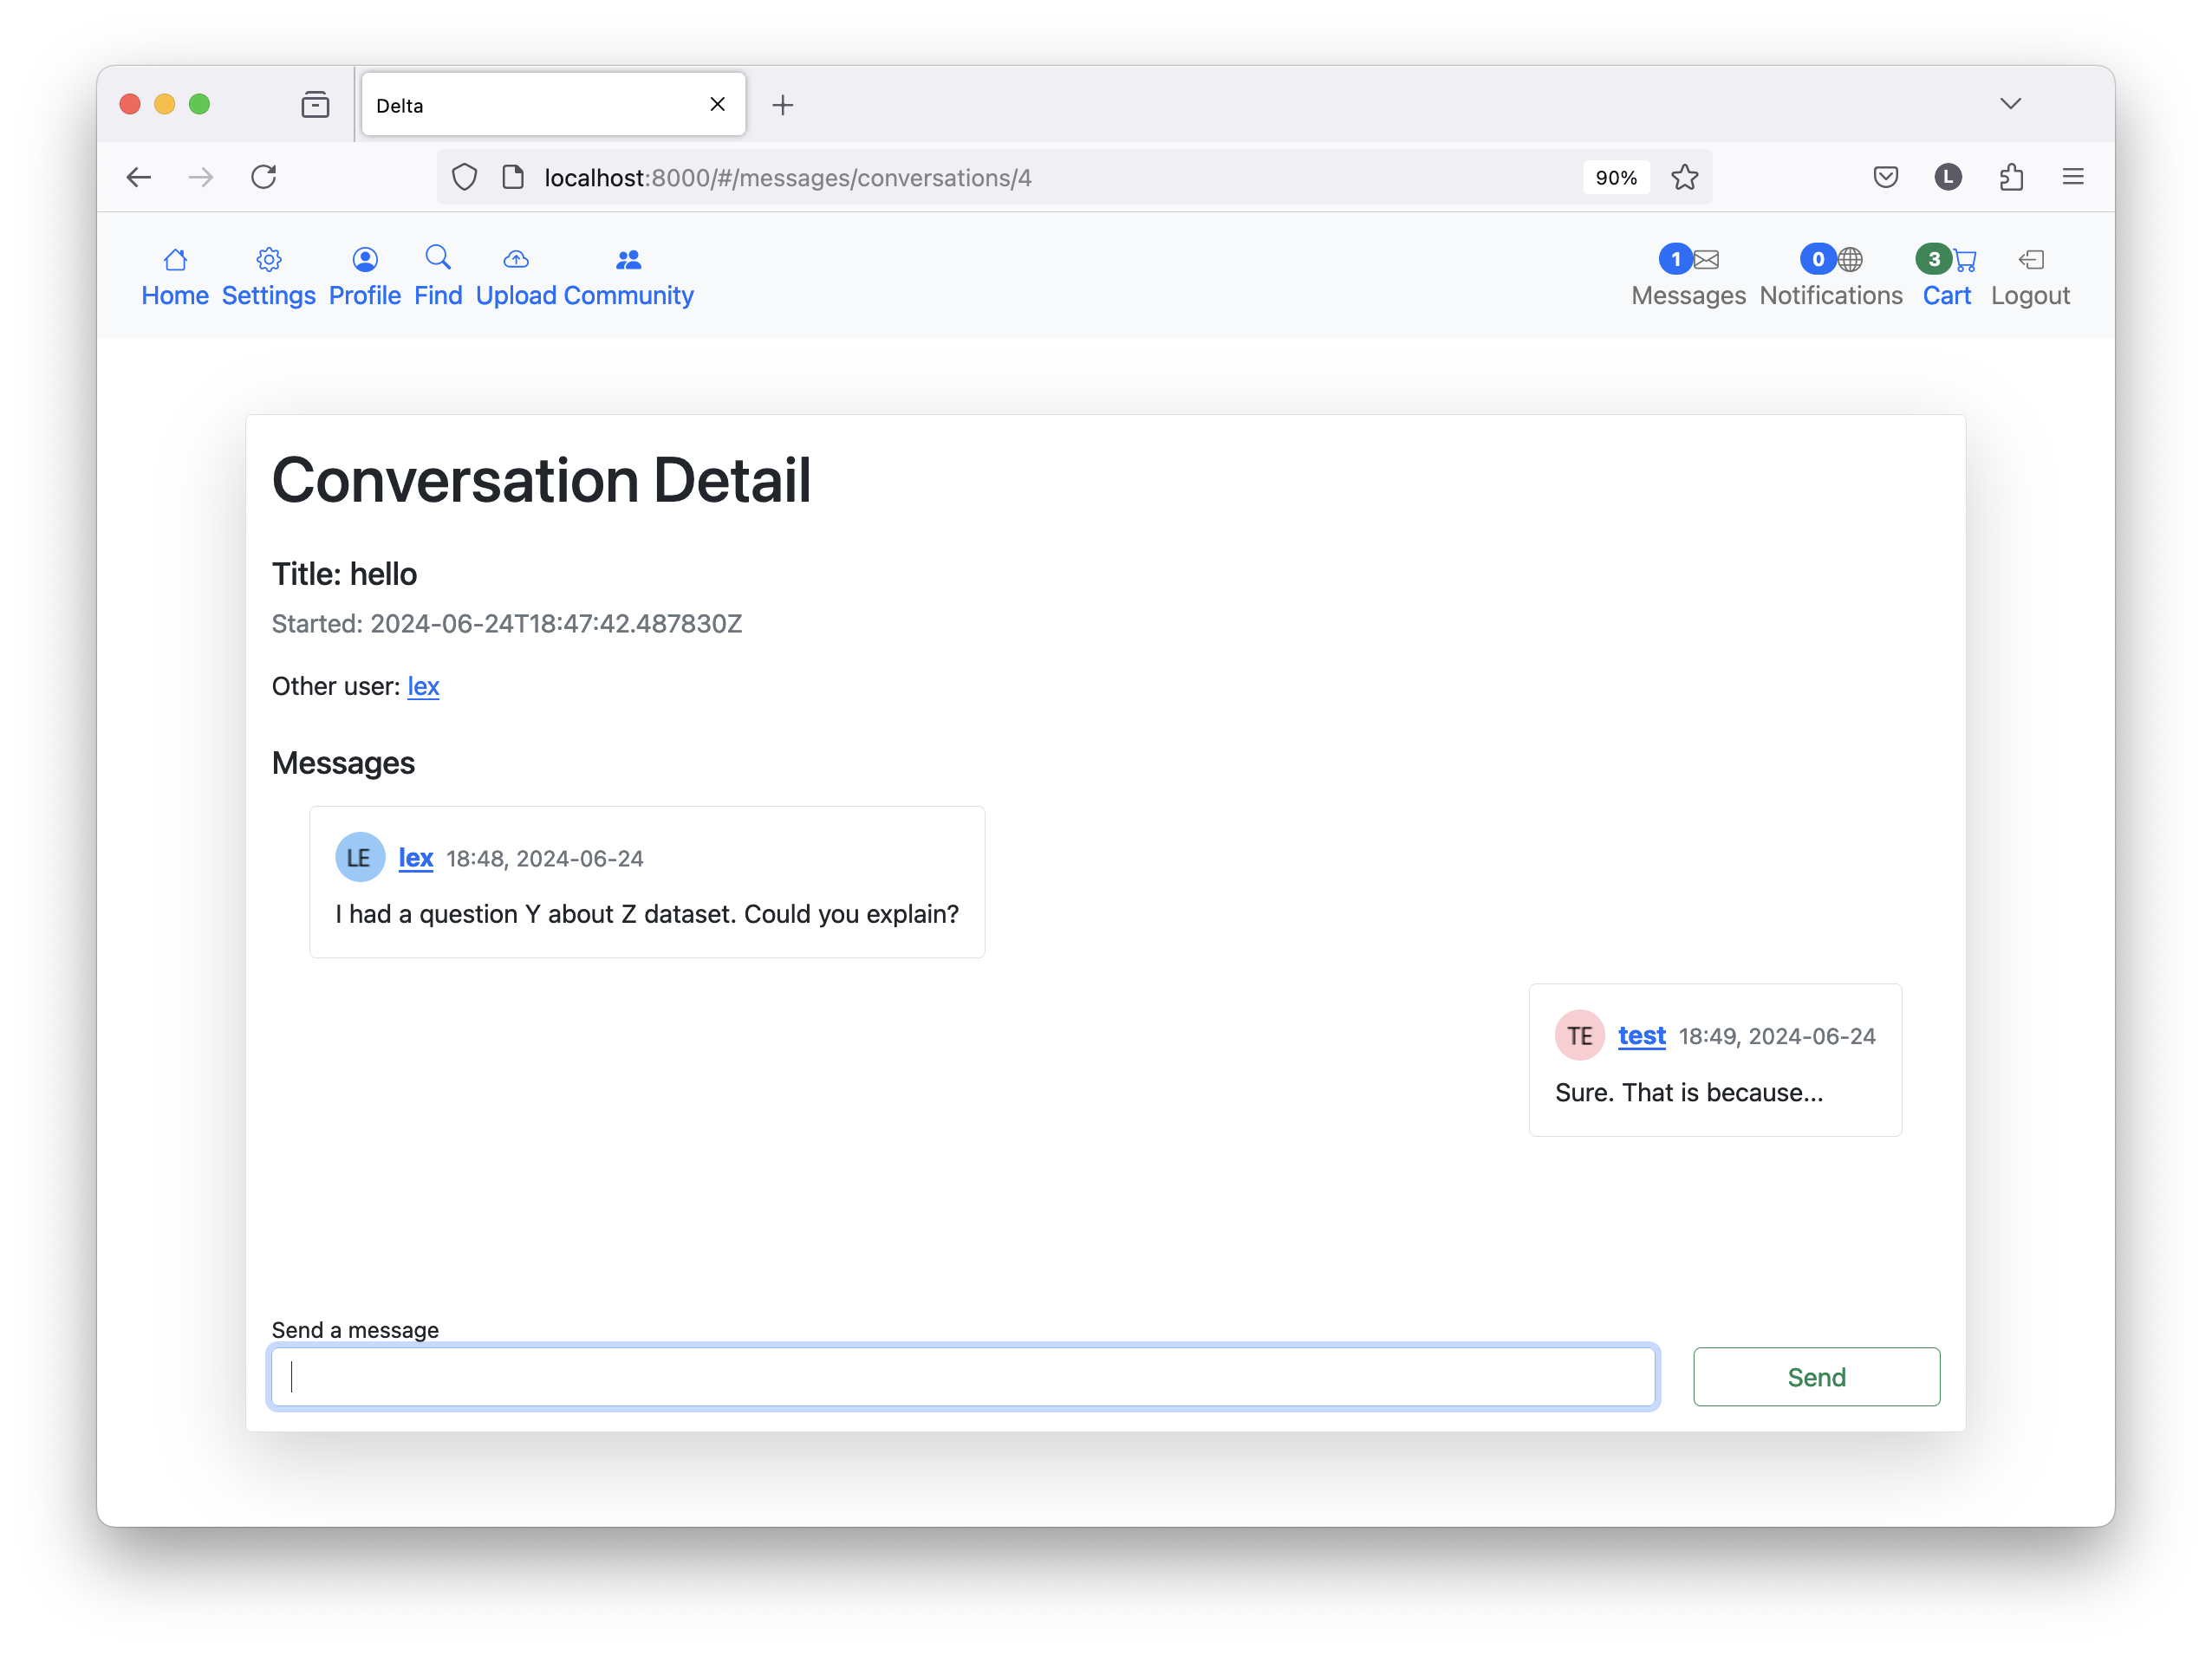This screenshot has width=2212, height=1655.
Task: Click the 'Send a message' label
Action: (x=355, y=1329)
